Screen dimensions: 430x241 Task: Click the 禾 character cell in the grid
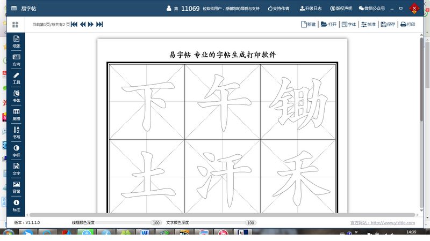click(298, 176)
